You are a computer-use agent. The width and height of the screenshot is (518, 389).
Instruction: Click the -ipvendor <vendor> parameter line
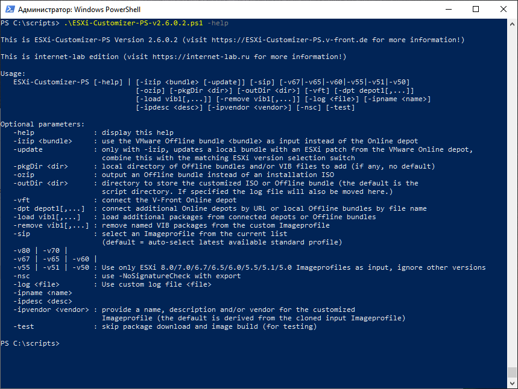[185, 310]
